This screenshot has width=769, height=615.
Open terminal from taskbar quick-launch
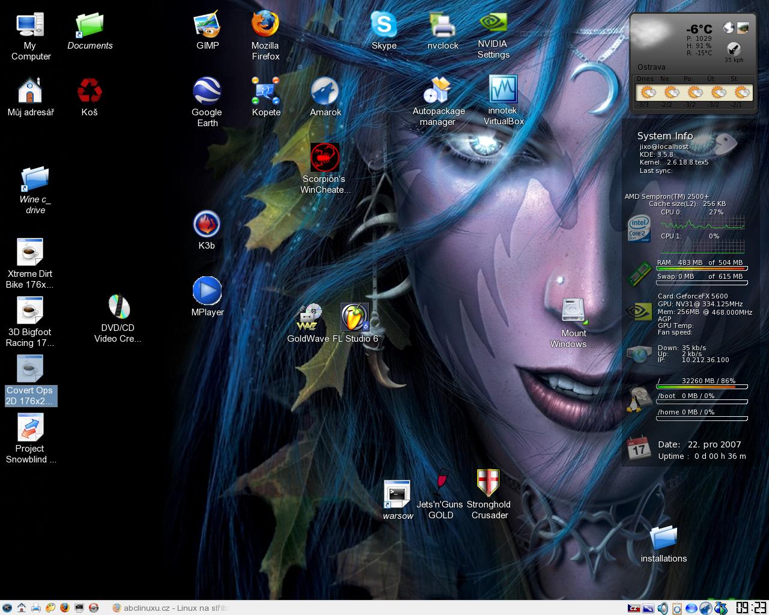[x=79, y=608]
